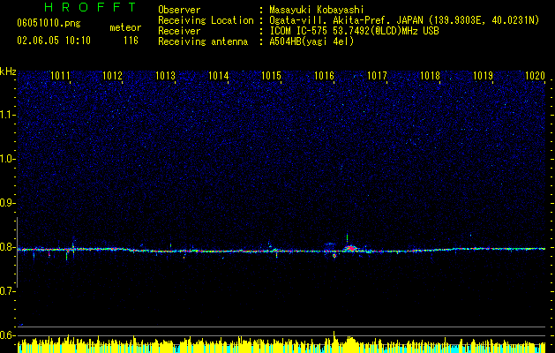Click the kHz axis unit label
Viewport: 555px width, 353px height.
coord(8,71)
